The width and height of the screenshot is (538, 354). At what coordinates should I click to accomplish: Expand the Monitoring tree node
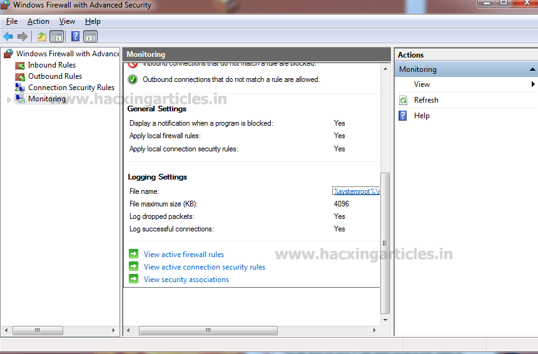[9, 99]
